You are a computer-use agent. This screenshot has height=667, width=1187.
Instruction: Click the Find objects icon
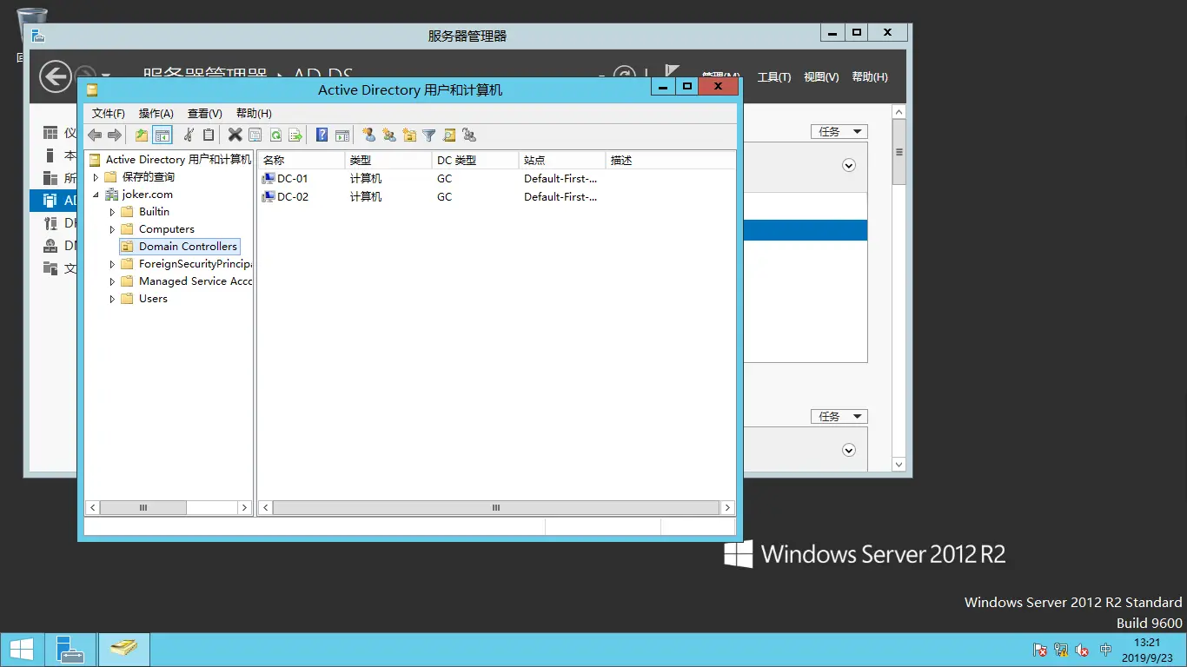tap(449, 135)
